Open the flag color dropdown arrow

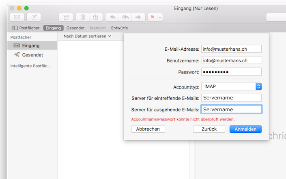[160, 17]
